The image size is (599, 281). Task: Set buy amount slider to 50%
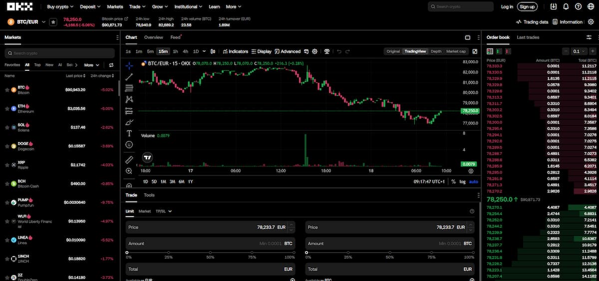210,253
